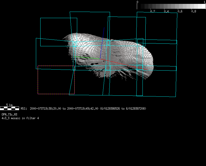Click the "4x3_3 mosaic in filter 4" text
This screenshot has height=166, width=206.
(20, 118)
